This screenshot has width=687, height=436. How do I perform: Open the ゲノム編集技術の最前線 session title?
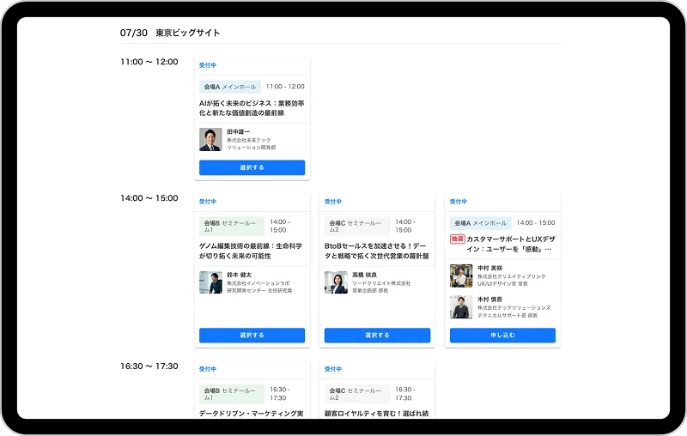(252, 250)
